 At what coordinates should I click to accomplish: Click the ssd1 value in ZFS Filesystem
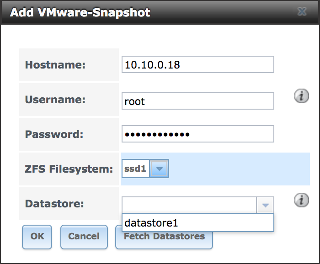(x=135, y=169)
